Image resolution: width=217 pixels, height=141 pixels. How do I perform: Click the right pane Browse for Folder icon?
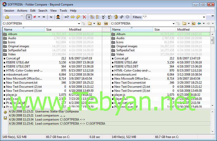tap(184, 23)
